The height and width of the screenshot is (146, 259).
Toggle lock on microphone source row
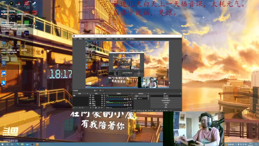click(104, 102)
